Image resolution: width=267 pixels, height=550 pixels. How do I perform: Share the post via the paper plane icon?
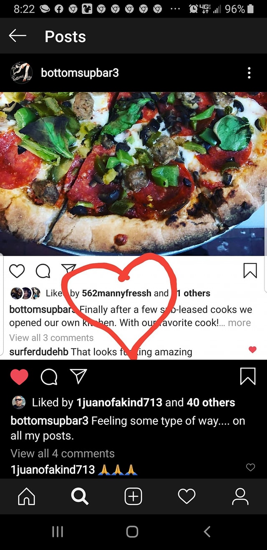pos(77,378)
